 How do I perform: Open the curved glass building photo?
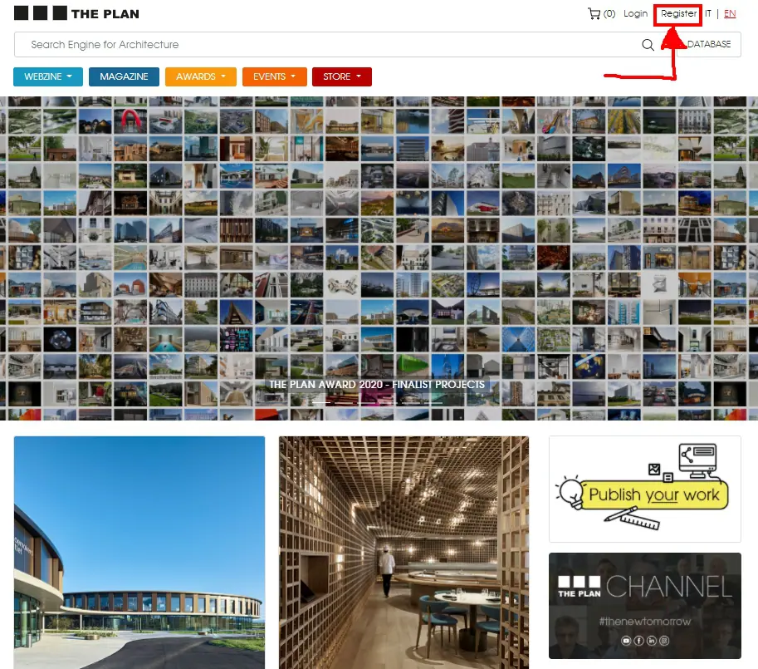(139, 553)
